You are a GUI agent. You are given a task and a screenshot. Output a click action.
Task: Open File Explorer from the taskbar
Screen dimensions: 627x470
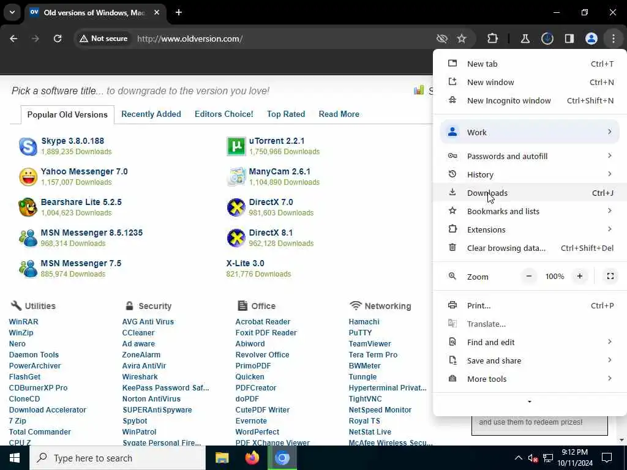click(x=222, y=458)
